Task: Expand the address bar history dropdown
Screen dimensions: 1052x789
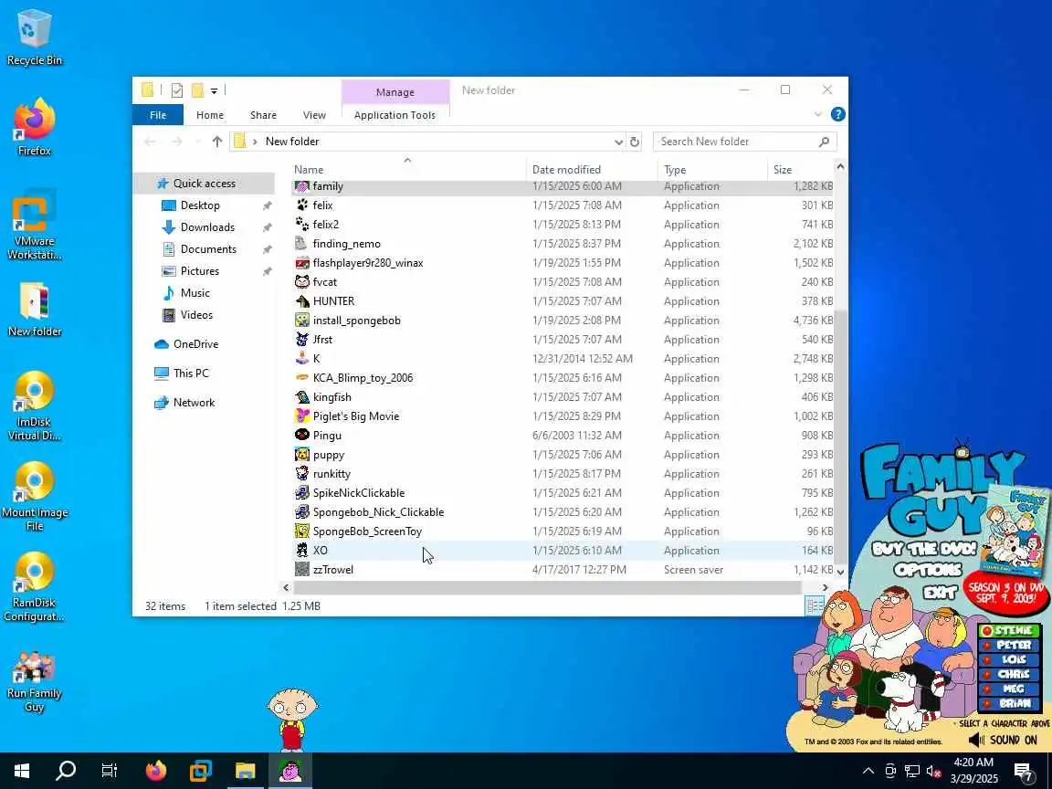Action: pyautogui.click(x=618, y=142)
